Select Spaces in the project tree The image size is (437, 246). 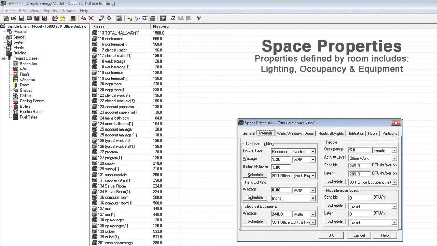coord(19,37)
